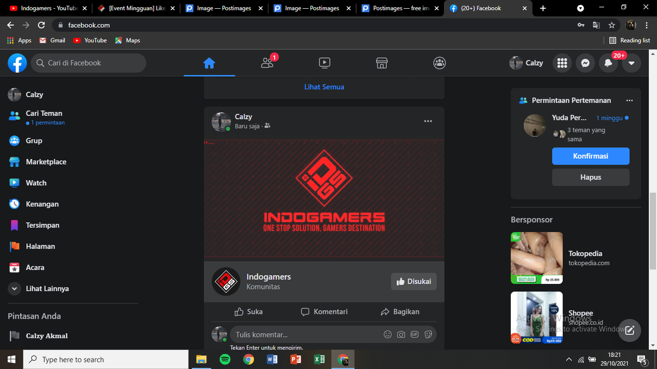
Task: Reload the Facebook page
Action: pos(42,25)
